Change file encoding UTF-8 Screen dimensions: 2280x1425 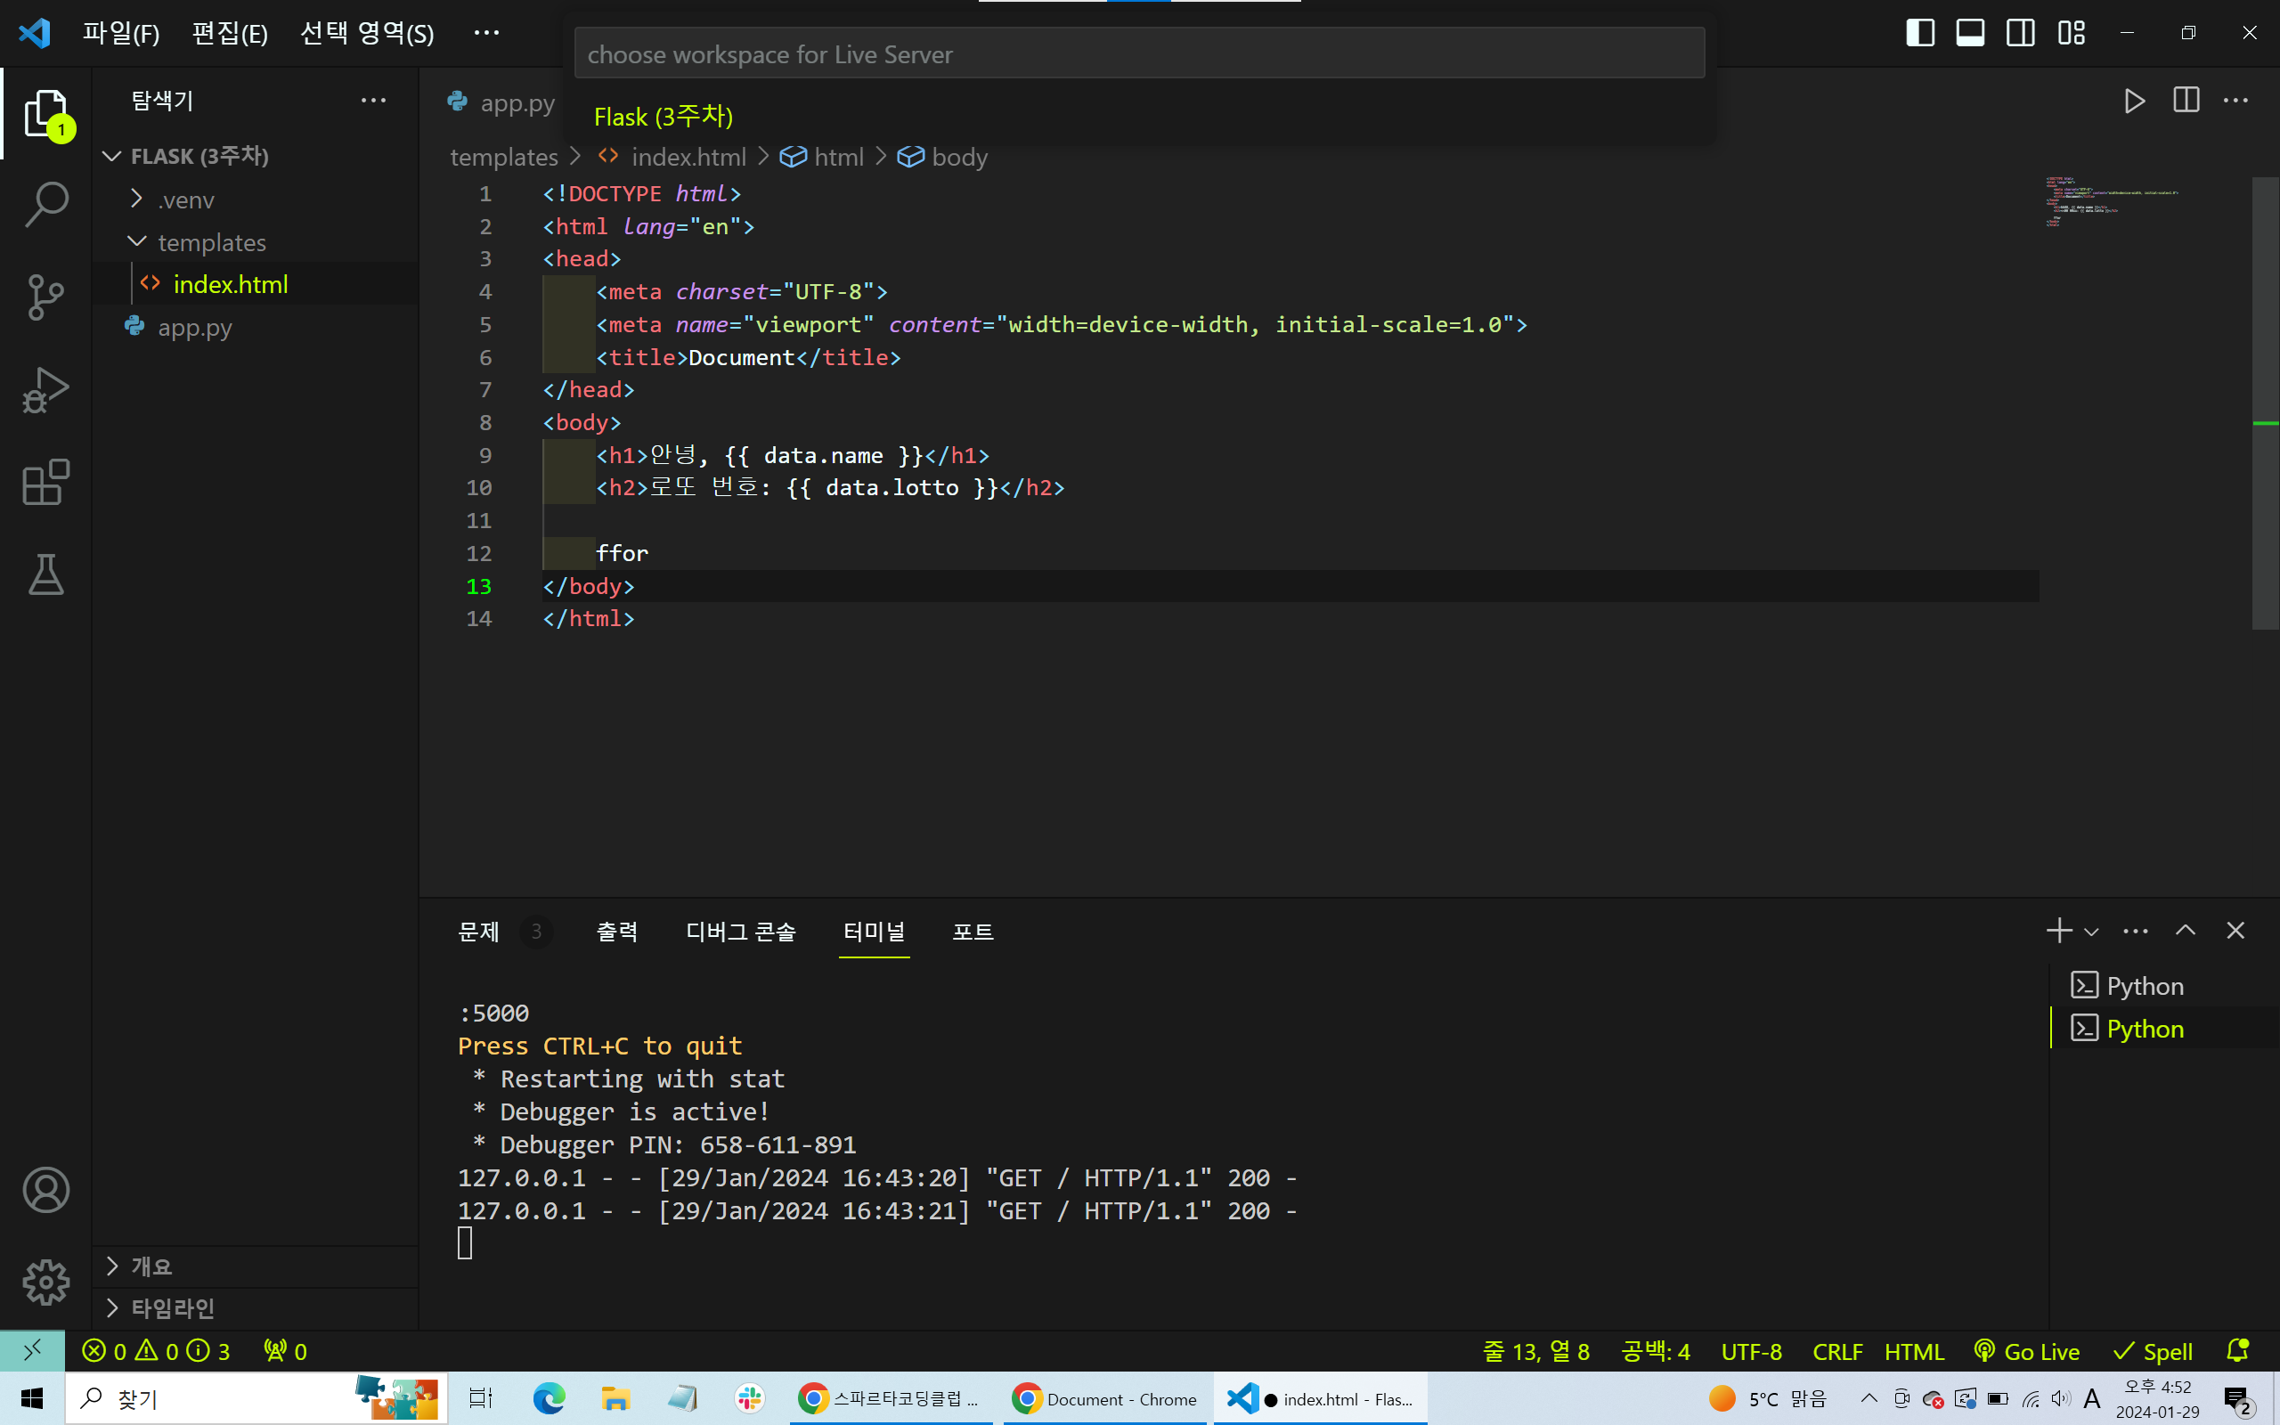pyautogui.click(x=1752, y=1351)
